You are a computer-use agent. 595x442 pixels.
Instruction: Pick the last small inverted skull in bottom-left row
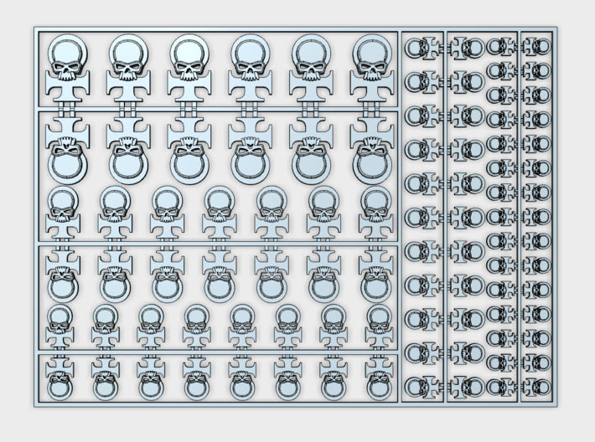377,381
